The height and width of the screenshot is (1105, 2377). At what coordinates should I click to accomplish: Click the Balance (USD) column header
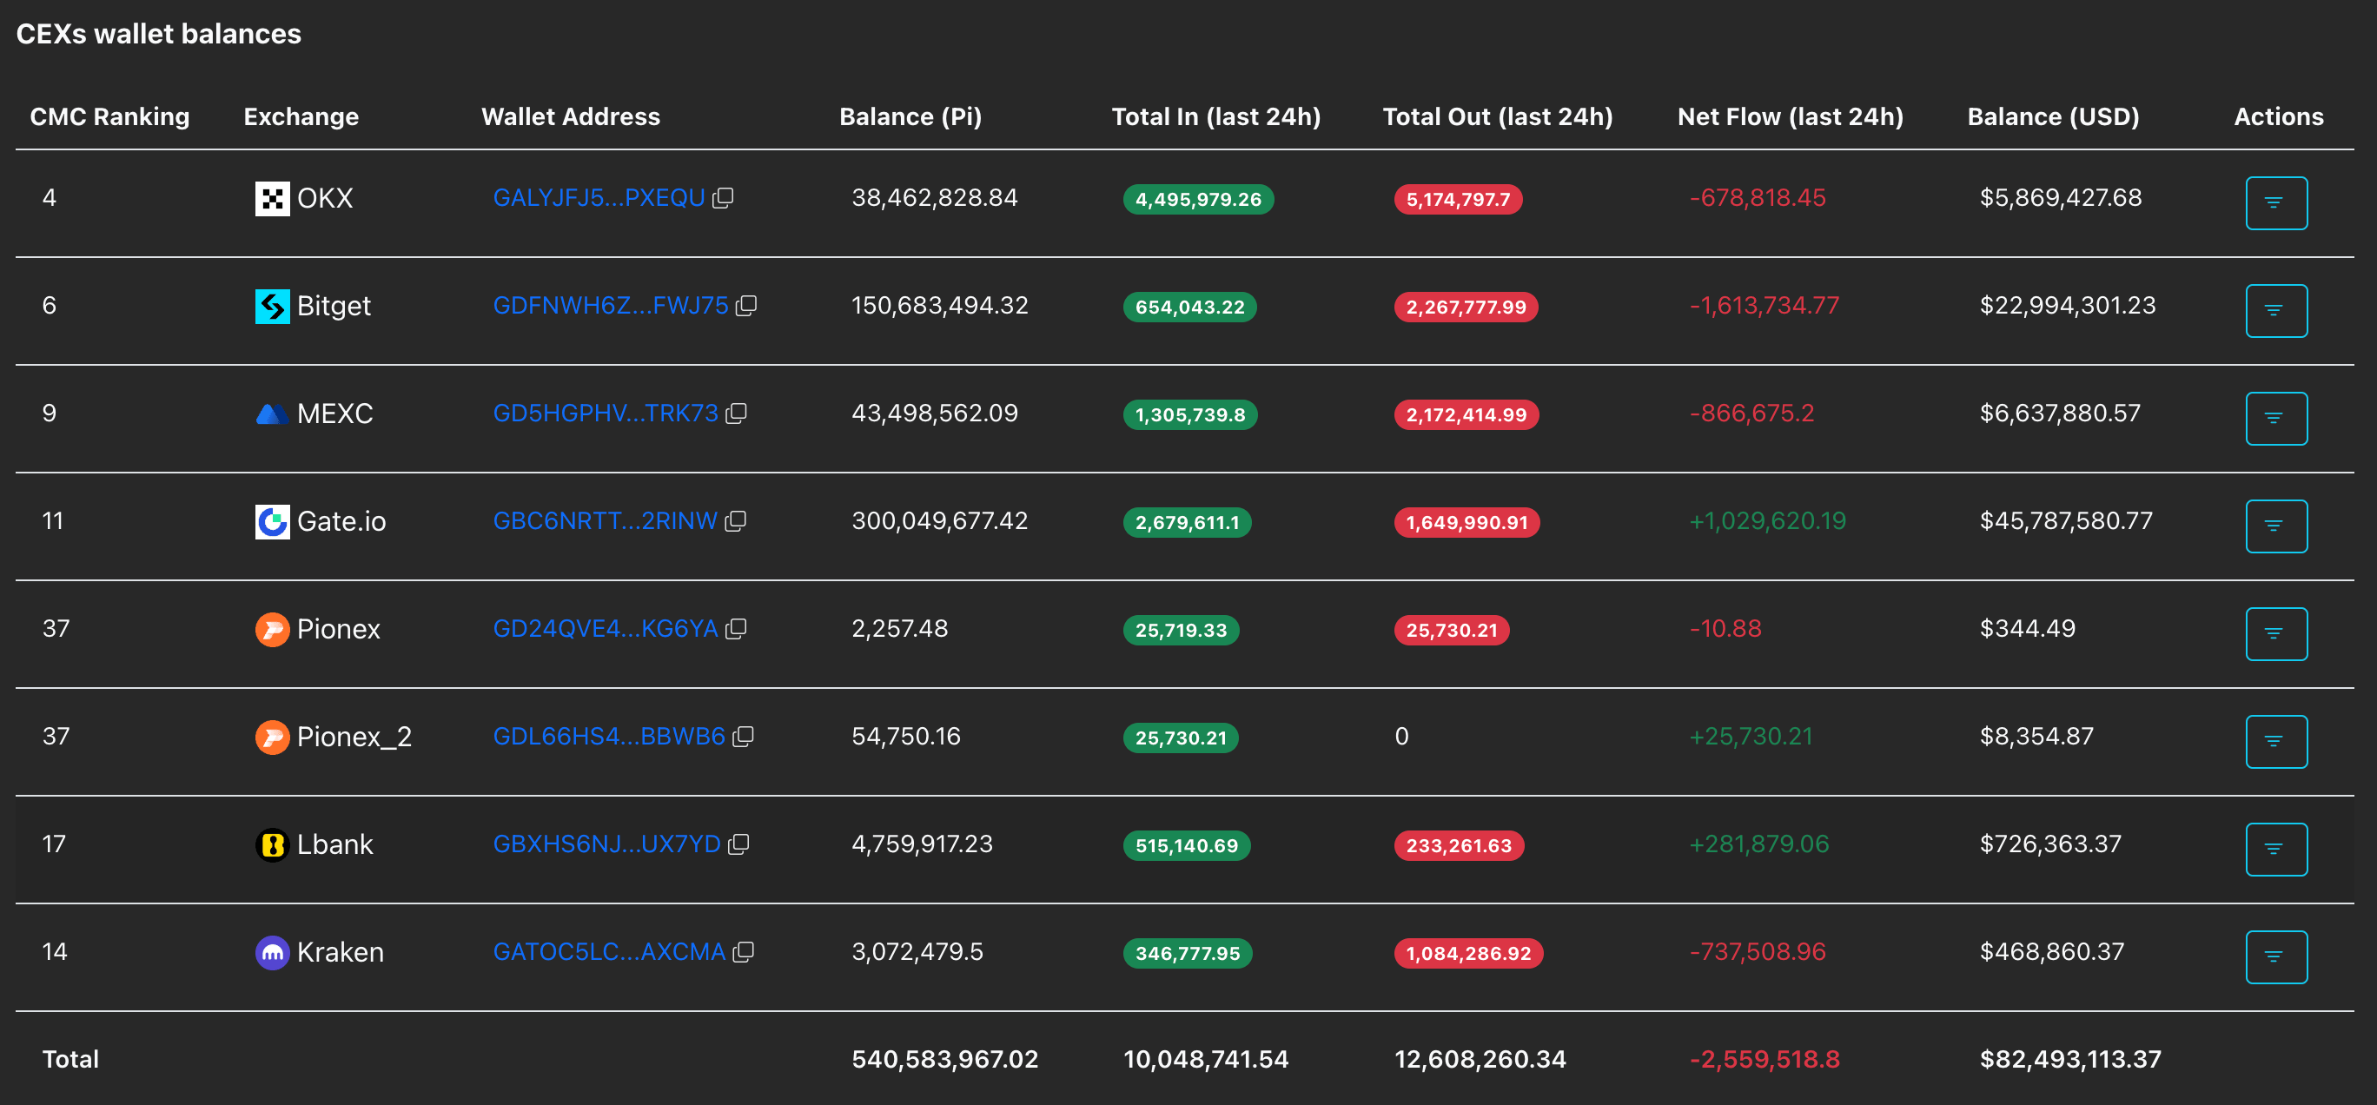pyautogui.click(x=2053, y=117)
